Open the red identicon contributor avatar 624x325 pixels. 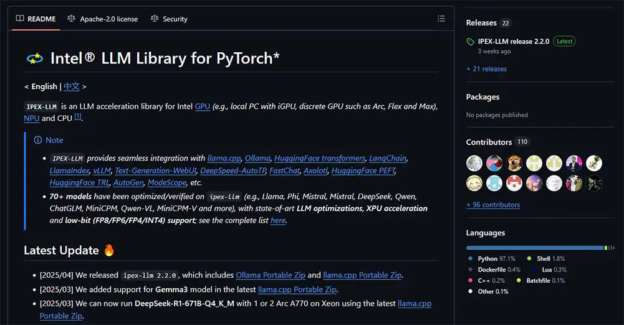[514, 183]
